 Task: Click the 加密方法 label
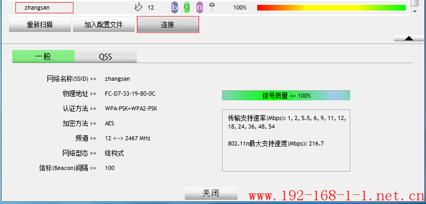pos(79,124)
